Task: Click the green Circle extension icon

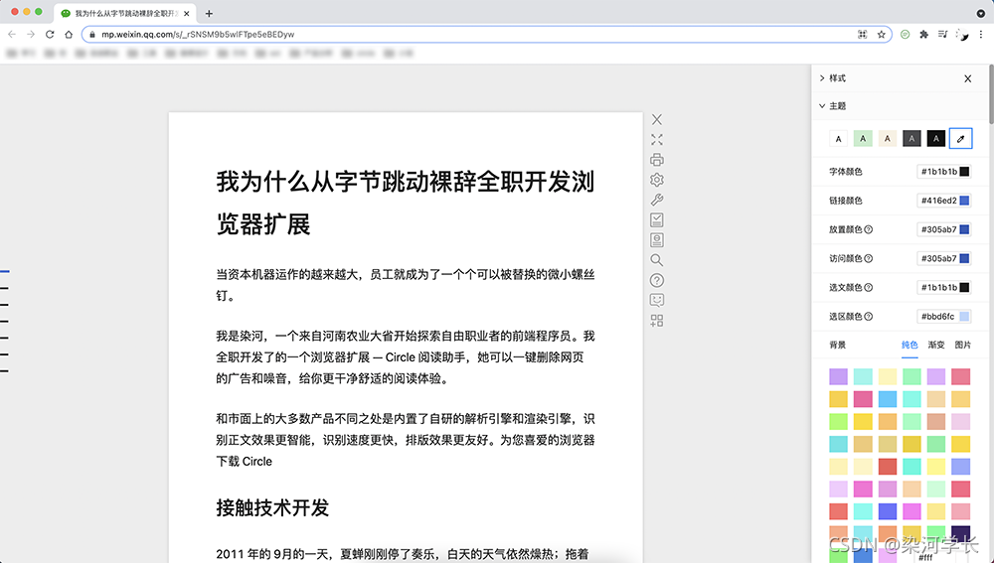Action: (905, 34)
